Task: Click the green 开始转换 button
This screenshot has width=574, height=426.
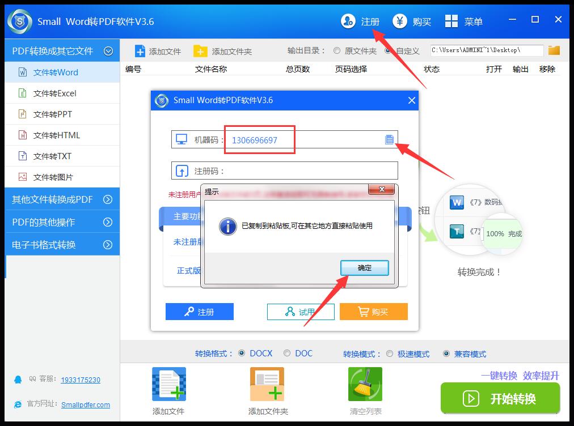Action: 500,398
